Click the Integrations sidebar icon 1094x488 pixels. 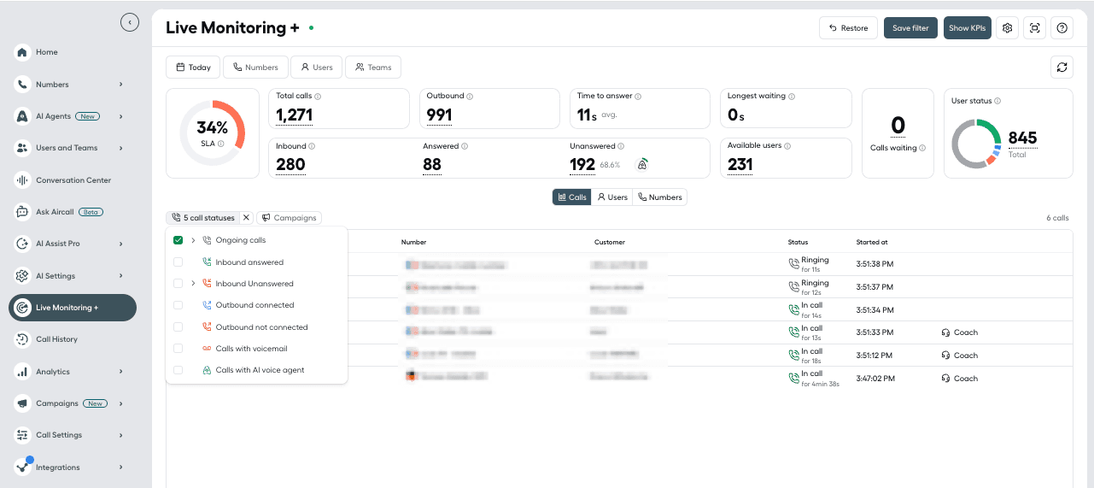tap(23, 467)
